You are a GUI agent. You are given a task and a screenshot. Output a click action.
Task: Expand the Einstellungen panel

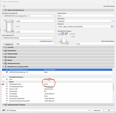[x=3, y=57]
